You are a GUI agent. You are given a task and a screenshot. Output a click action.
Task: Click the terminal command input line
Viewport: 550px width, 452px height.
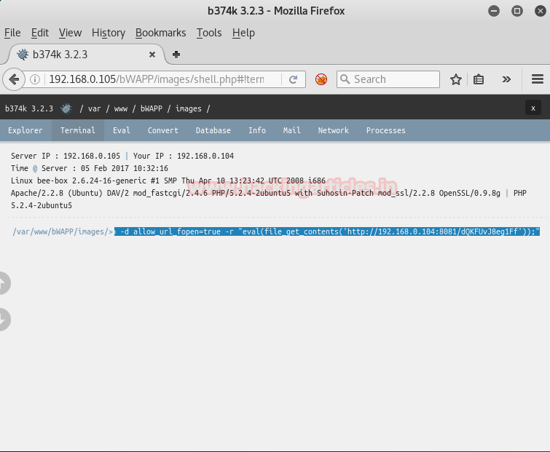(327, 231)
